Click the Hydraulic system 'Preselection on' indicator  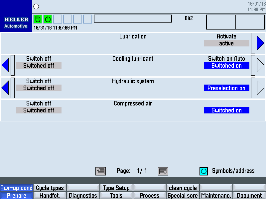pyautogui.click(x=226, y=88)
